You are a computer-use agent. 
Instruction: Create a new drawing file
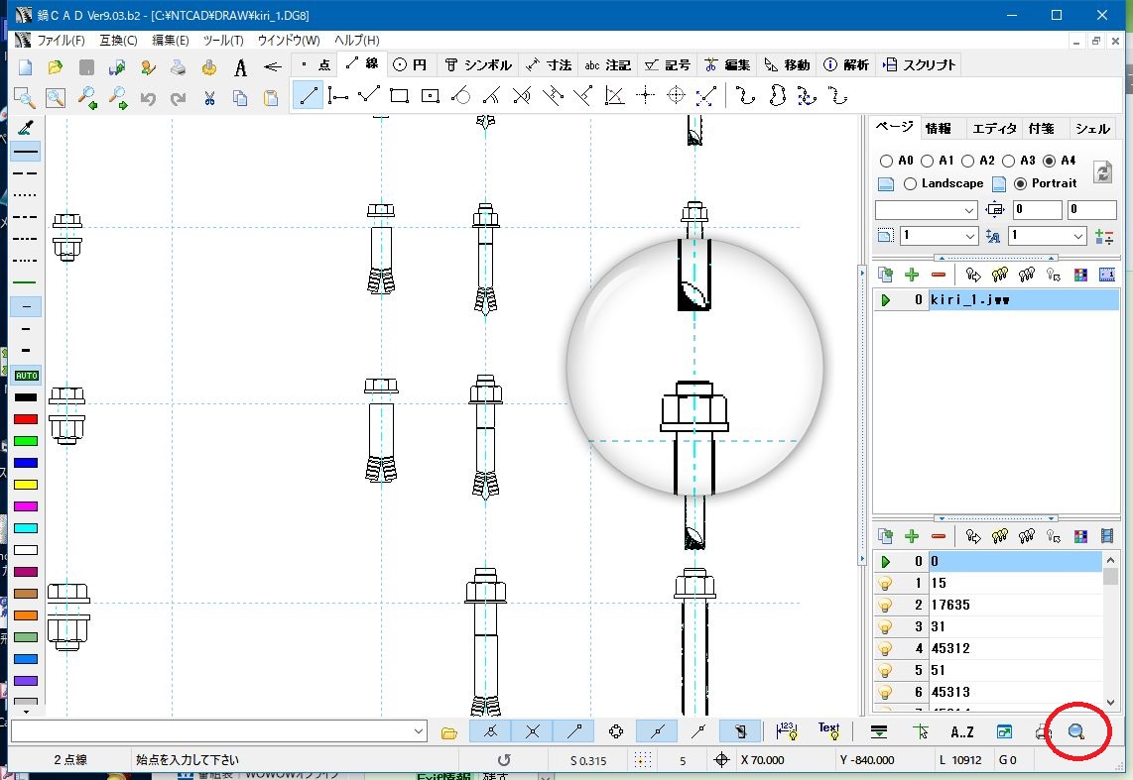(x=25, y=67)
